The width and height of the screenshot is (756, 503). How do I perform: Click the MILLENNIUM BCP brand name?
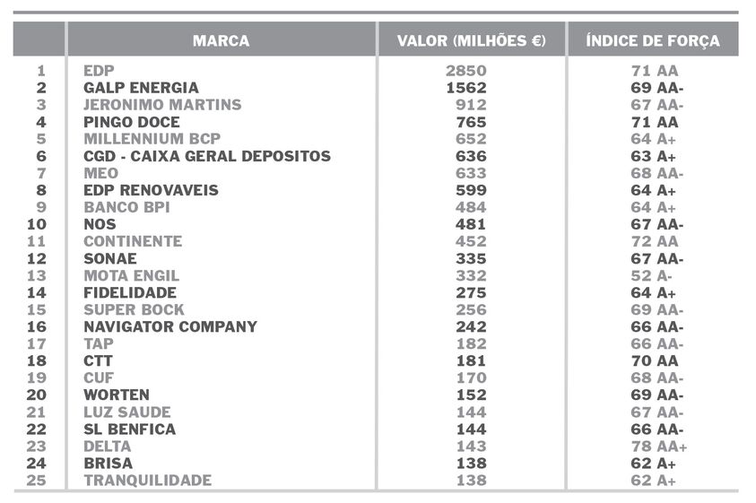[x=152, y=139]
